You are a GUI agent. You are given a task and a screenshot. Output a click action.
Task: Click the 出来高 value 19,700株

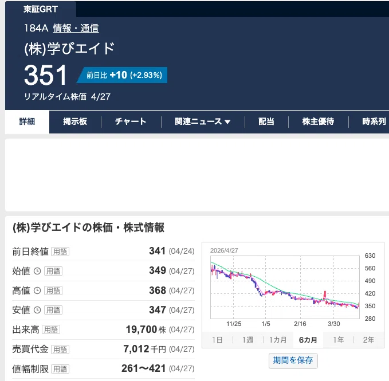pyautogui.click(x=146, y=329)
